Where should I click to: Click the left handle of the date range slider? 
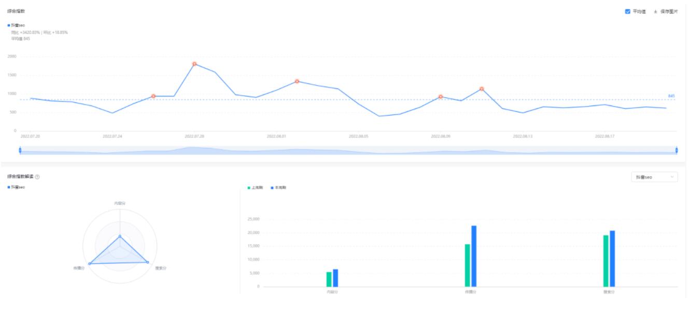(20, 150)
